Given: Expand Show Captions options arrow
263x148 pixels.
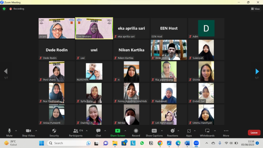Looking at the screenshot, I should (x=162, y=131).
